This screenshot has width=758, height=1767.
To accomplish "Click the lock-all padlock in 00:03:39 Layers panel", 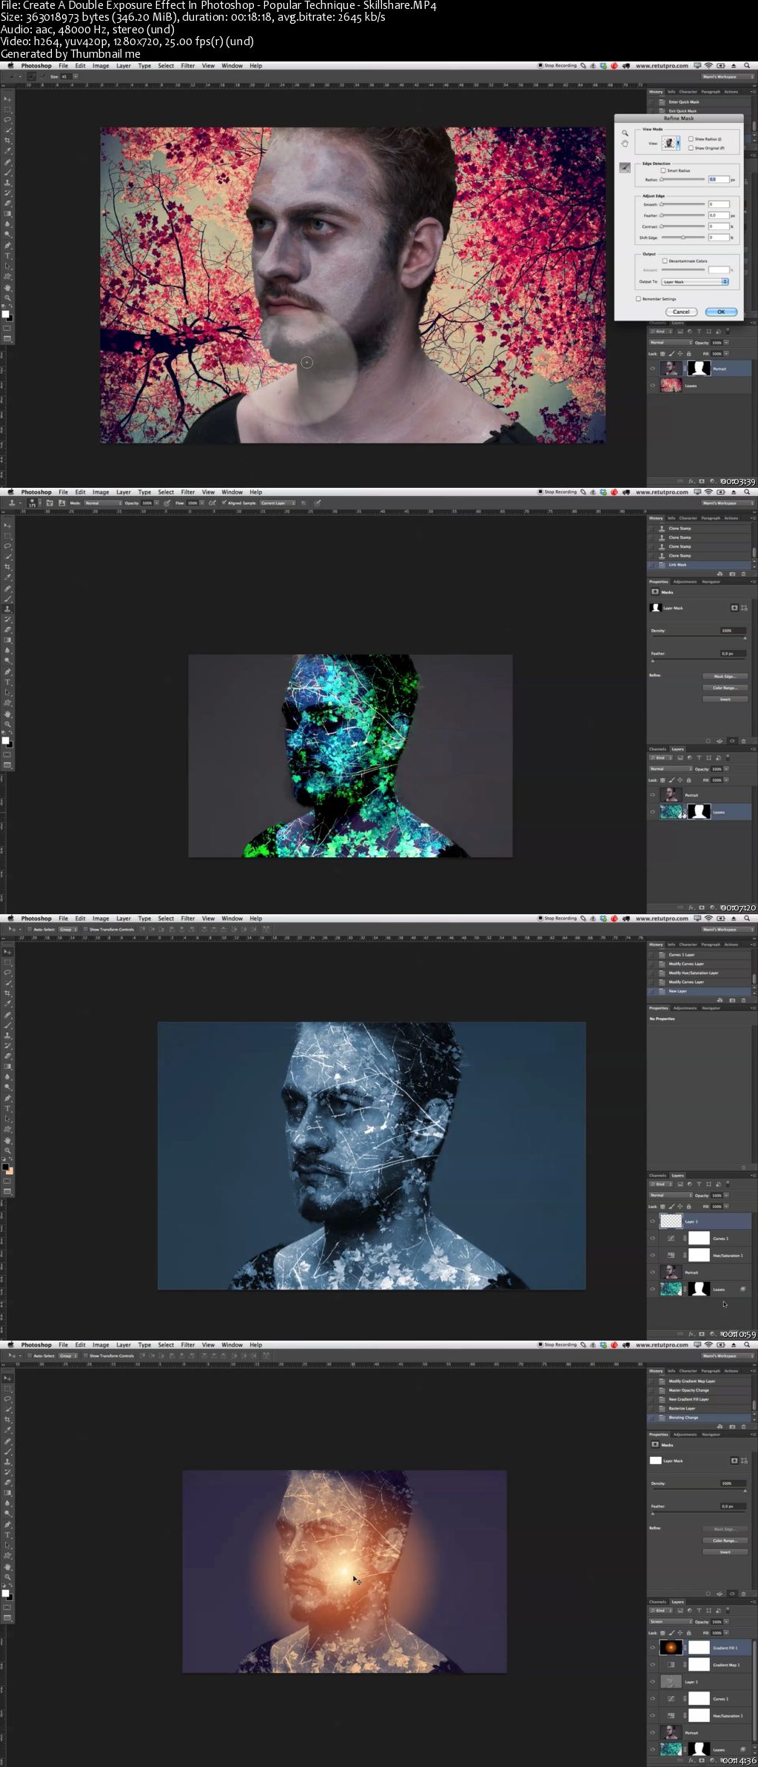I will (x=689, y=353).
